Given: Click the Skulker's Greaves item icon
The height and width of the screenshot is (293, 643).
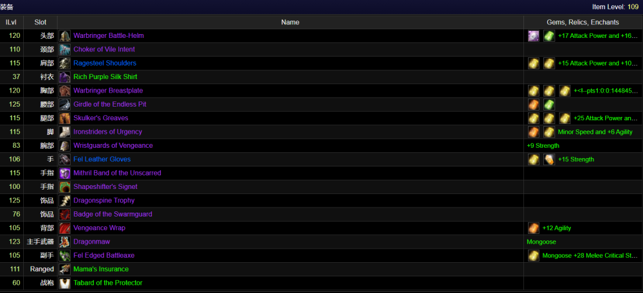Looking at the screenshot, I should click(x=64, y=118).
